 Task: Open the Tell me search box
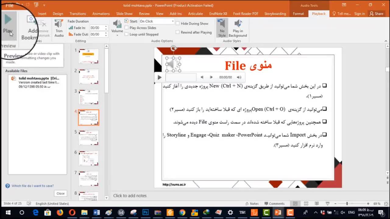tap(342, 14)
